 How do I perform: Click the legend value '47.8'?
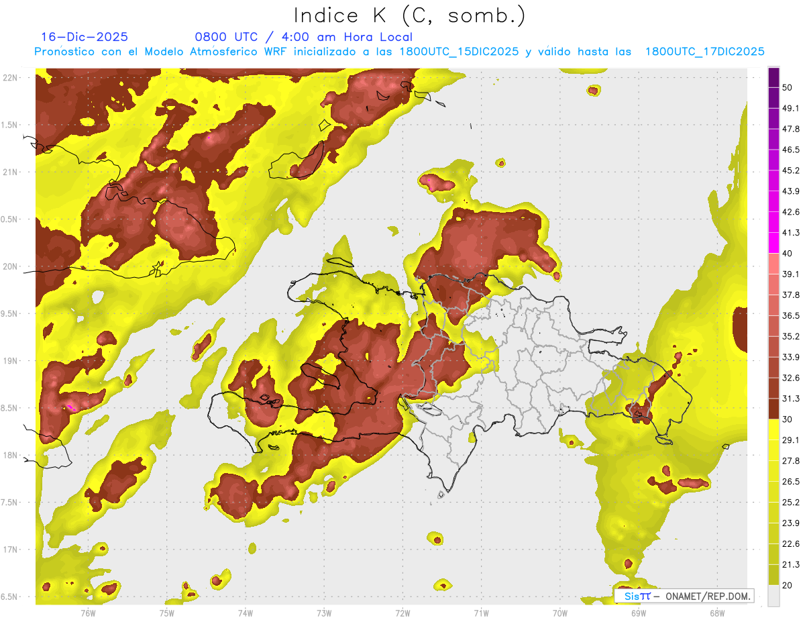point(791,129)
